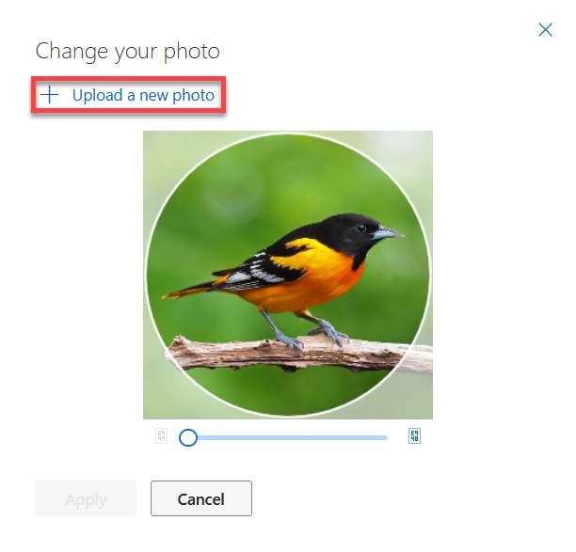Click the bird's gray beak in the preview

point(388,233)
